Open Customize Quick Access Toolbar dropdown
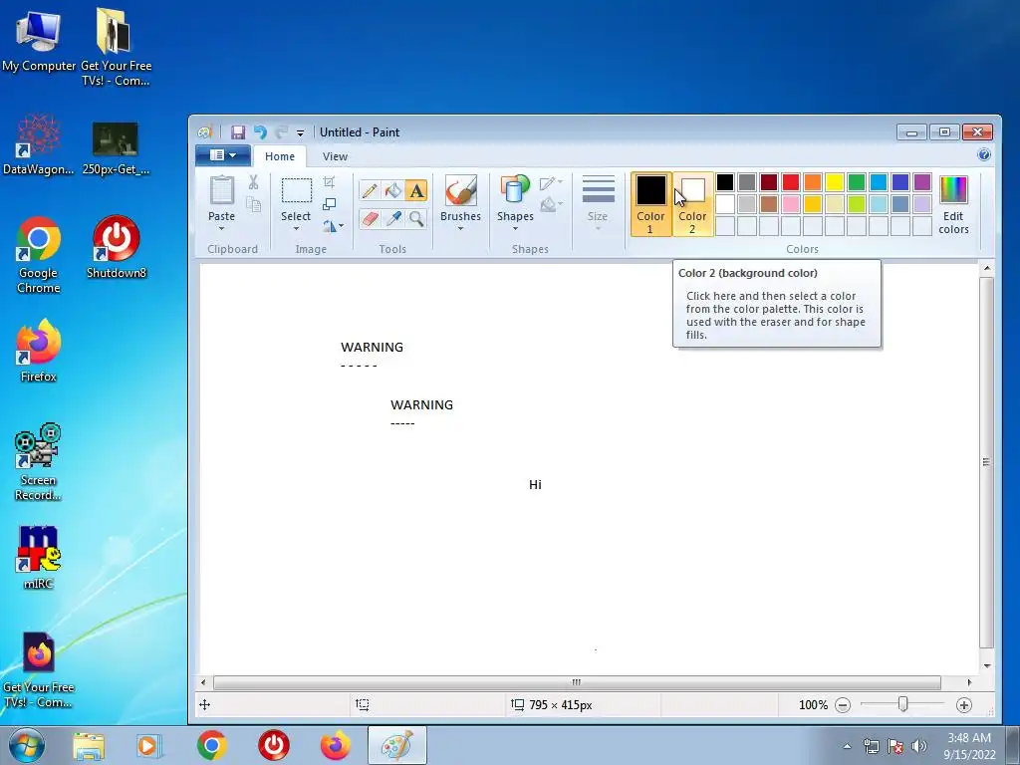 (300, 132)
